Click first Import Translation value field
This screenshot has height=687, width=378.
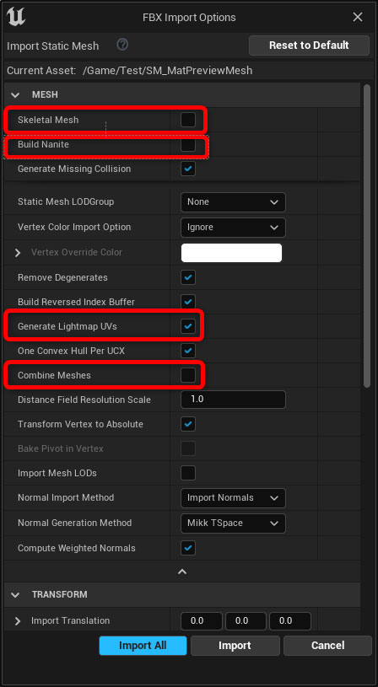point(202,621)
